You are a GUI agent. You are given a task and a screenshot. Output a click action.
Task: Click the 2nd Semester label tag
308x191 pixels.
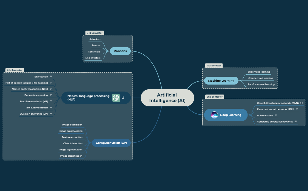coord(214,96)
